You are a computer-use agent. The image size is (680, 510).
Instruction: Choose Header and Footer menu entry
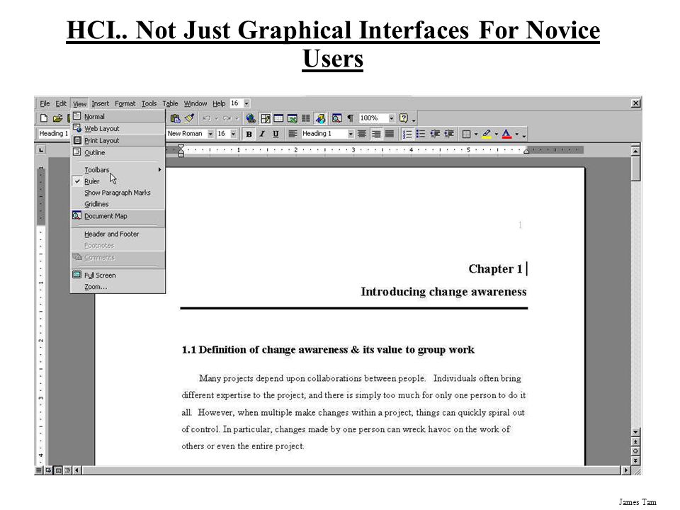point(118,234)
